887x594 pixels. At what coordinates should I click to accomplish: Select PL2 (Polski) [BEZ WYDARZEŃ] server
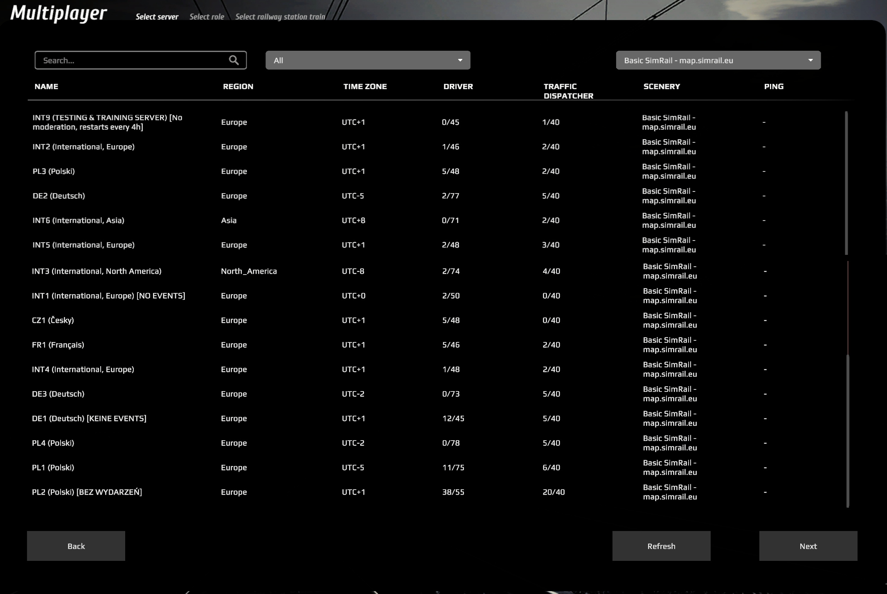[x=87, y=492]
